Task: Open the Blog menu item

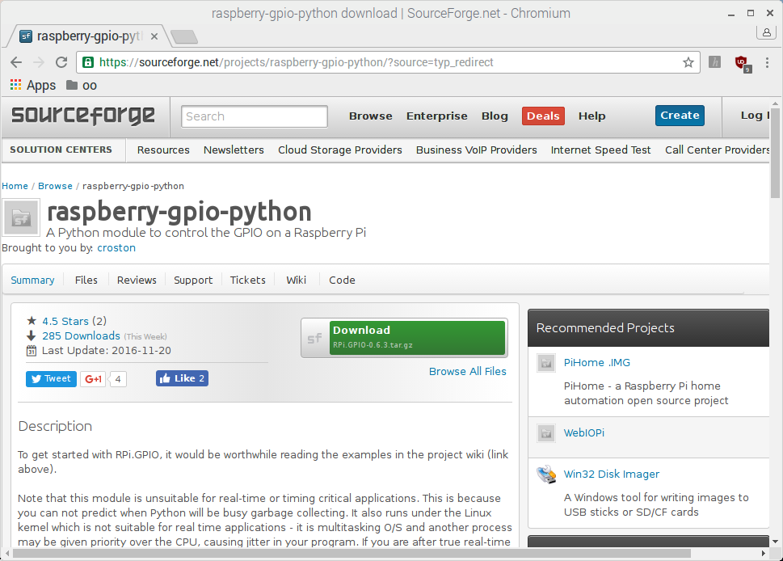Action: click(495, 116)
